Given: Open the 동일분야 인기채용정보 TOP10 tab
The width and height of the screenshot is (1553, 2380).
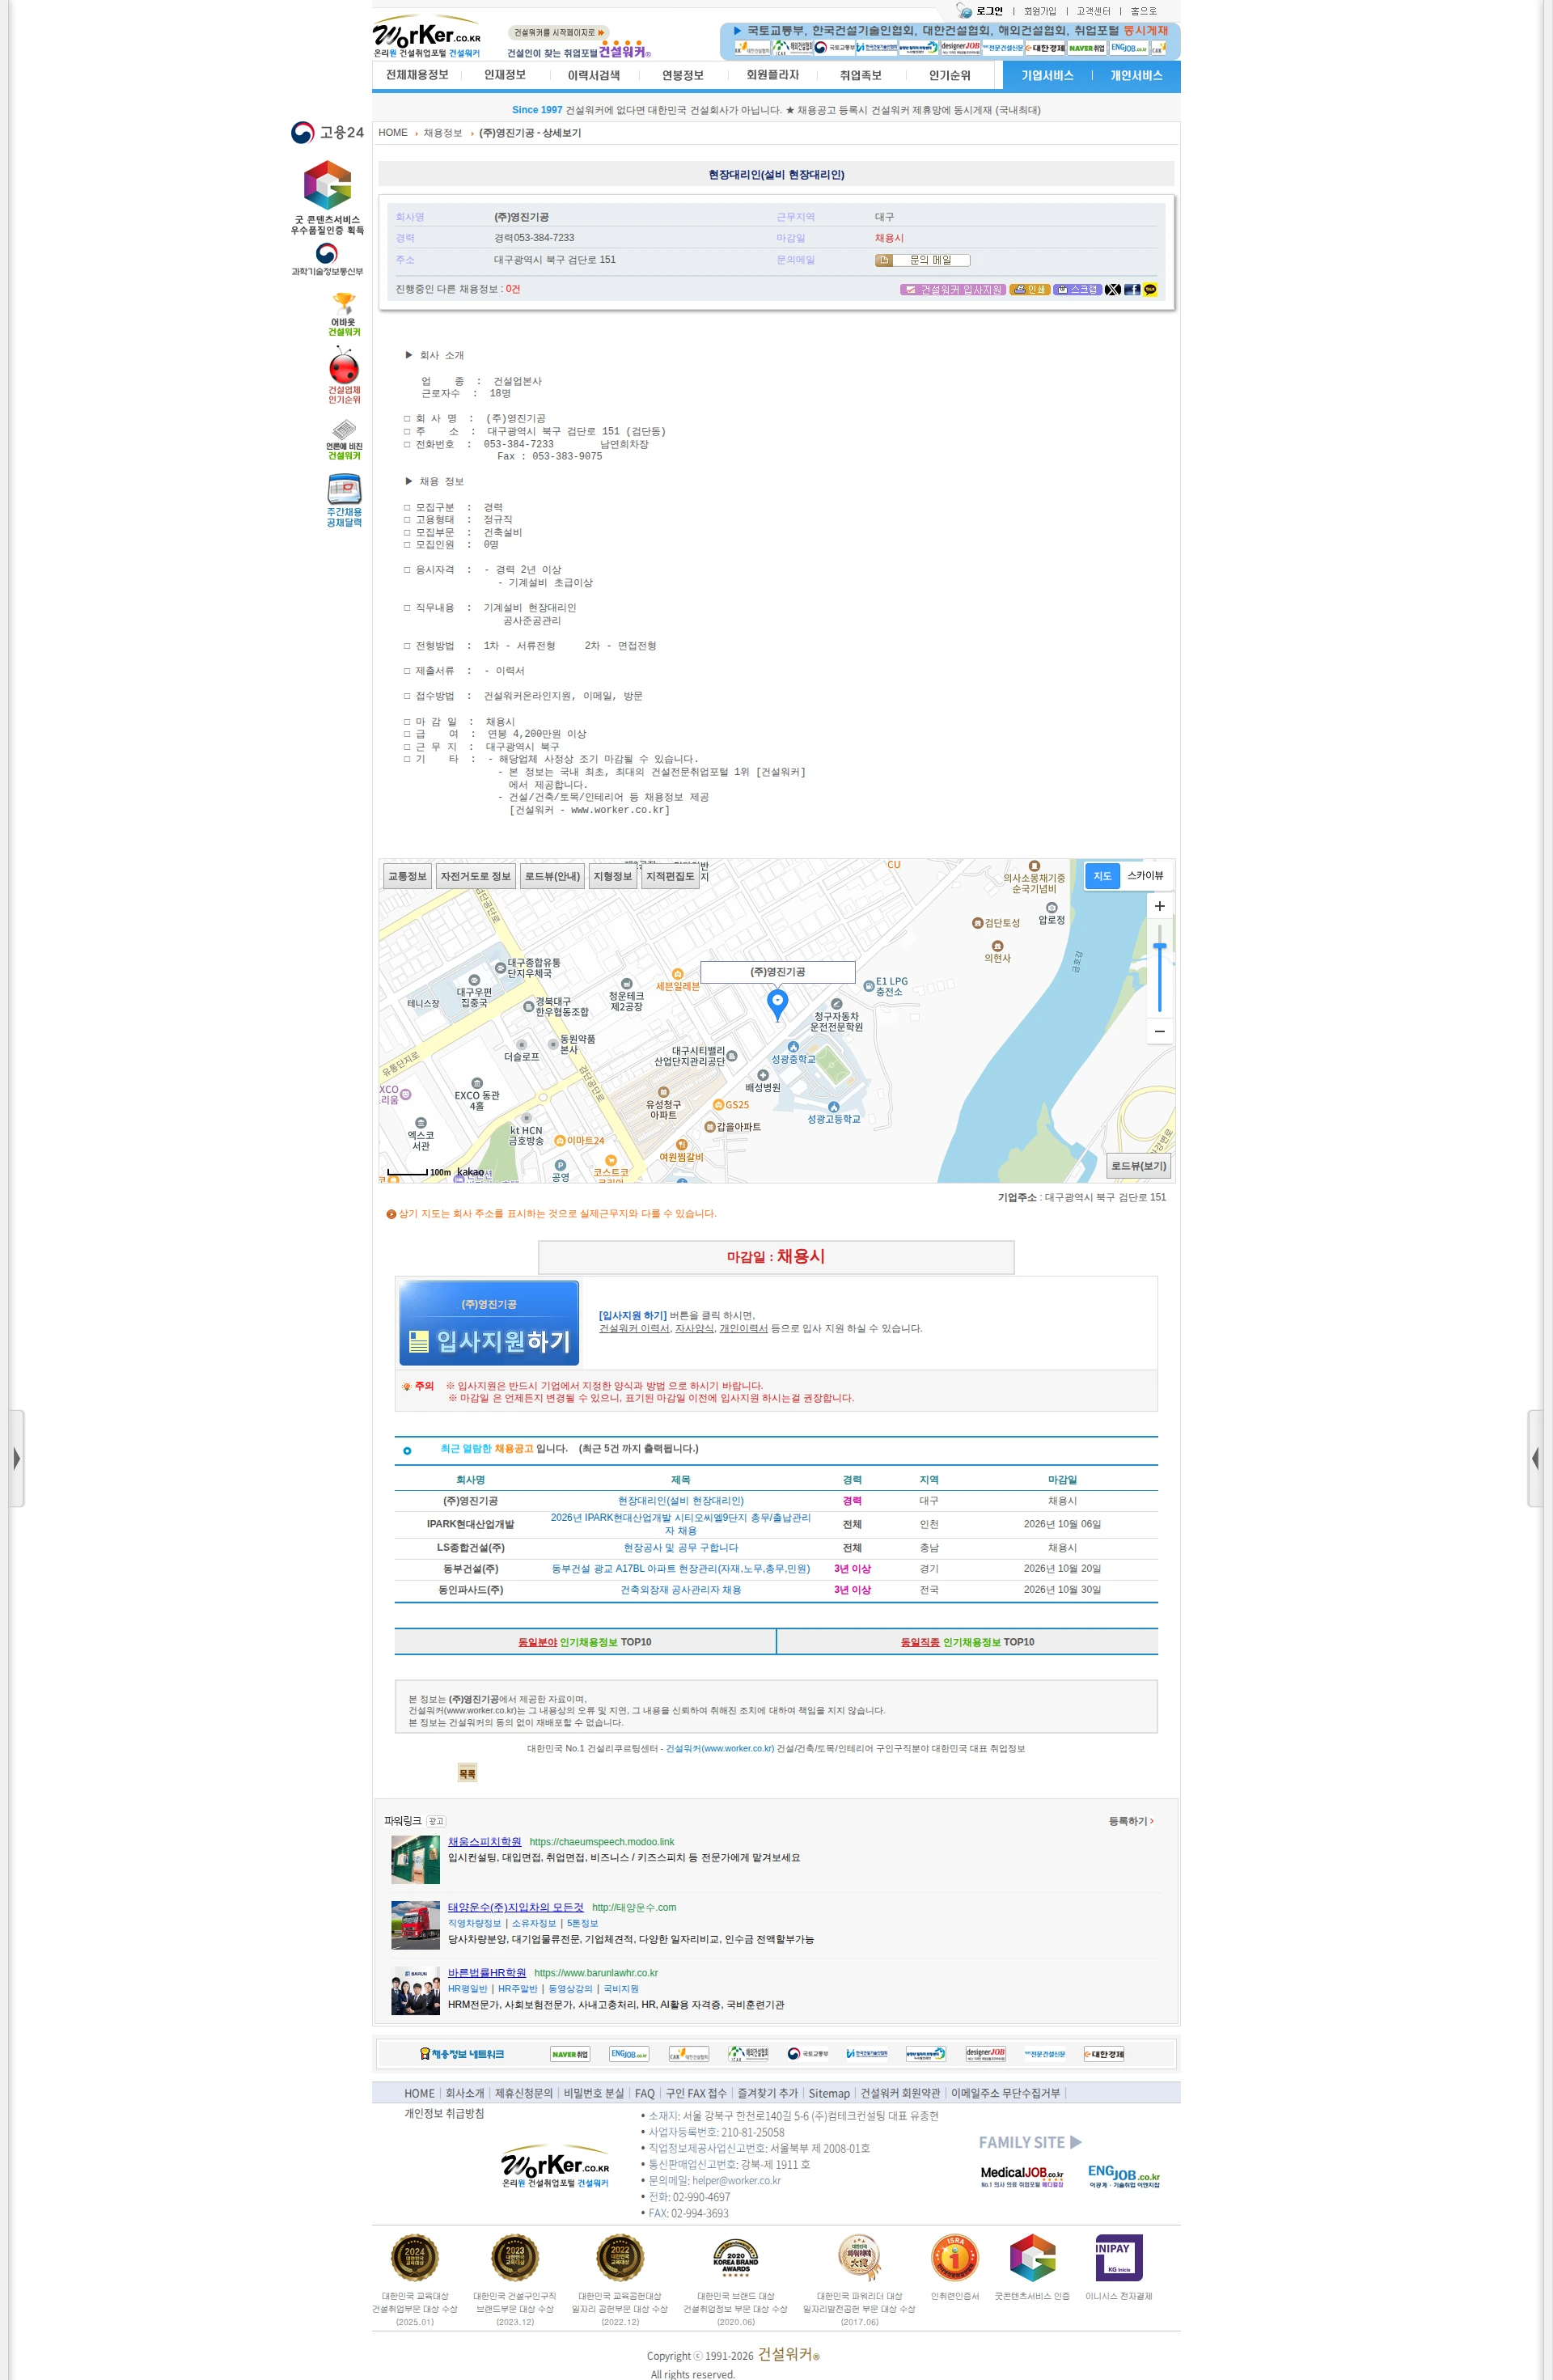Looking at the screenshot, I should tap(585, 1642).
